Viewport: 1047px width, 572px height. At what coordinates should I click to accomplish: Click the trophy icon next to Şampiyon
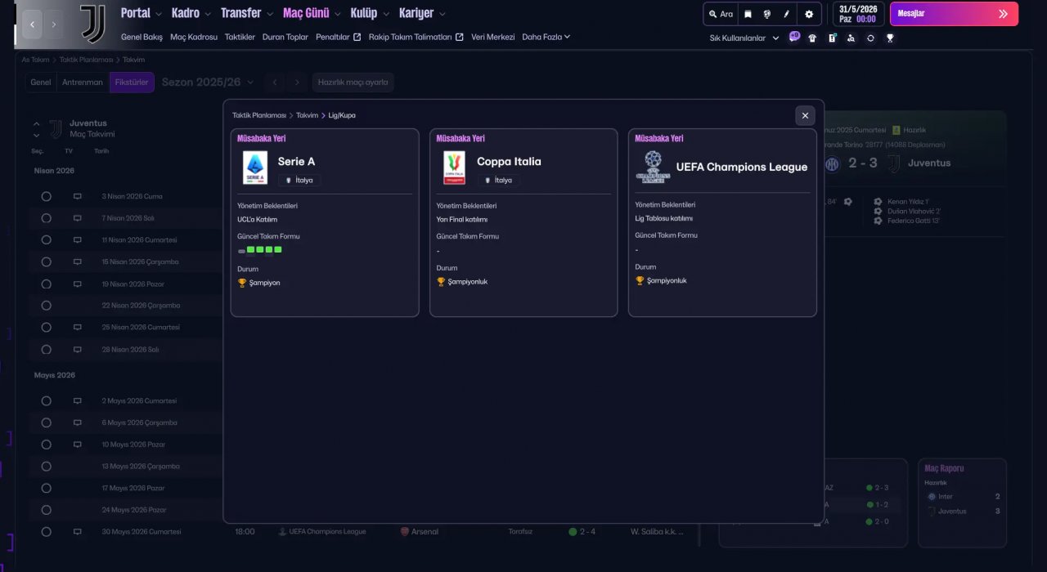242,283
